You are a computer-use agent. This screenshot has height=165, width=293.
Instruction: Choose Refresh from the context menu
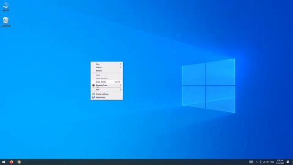pos(107,71)
